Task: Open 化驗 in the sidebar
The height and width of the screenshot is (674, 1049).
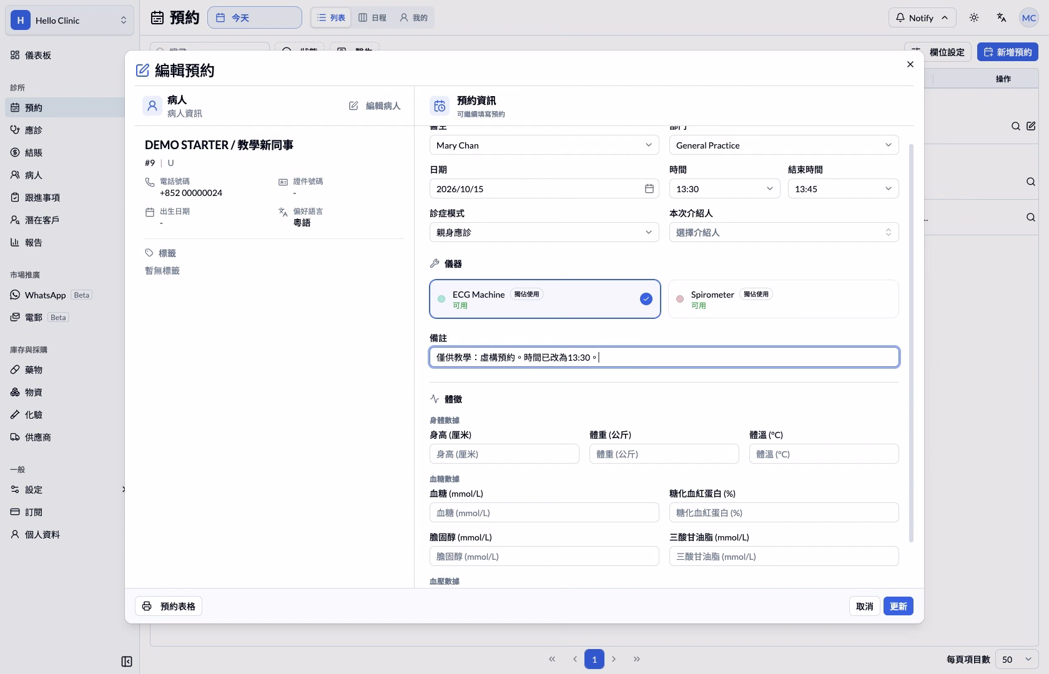Action: (x=65, y=414)
